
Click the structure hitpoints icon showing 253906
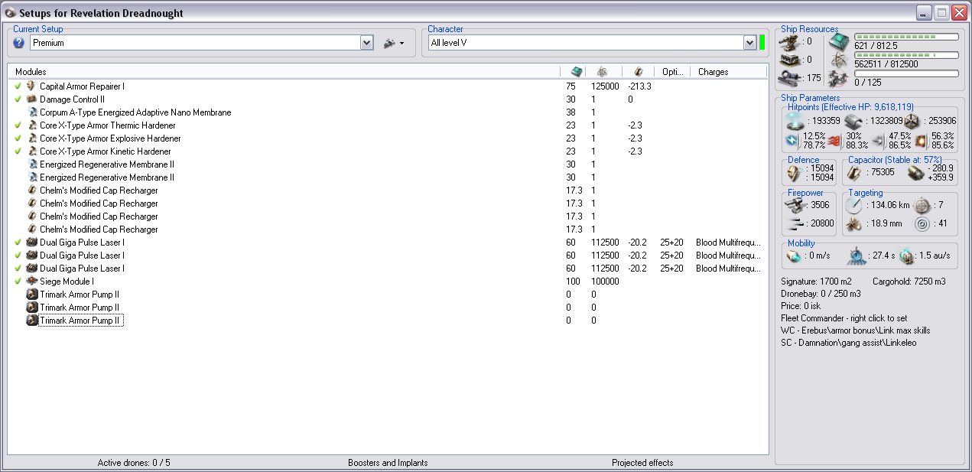point(912,121)
